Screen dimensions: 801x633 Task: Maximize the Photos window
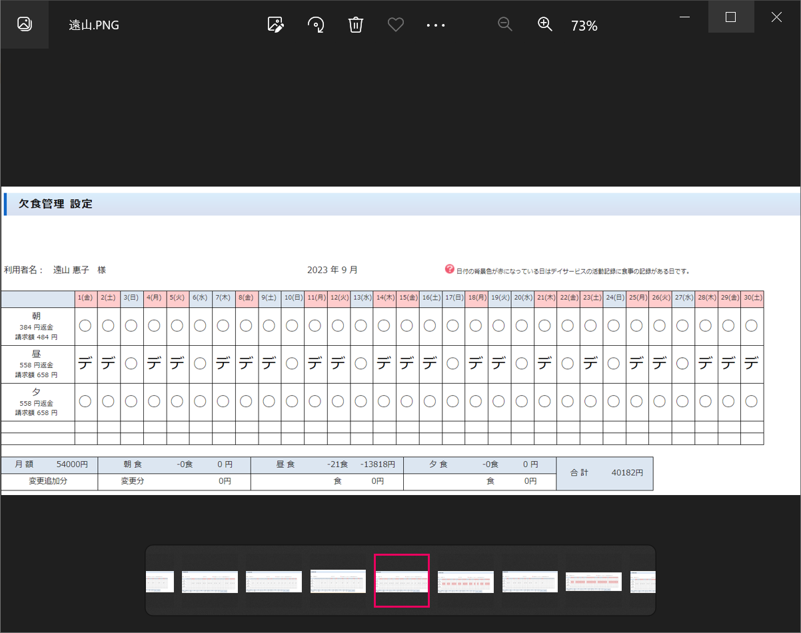[730, 17]
